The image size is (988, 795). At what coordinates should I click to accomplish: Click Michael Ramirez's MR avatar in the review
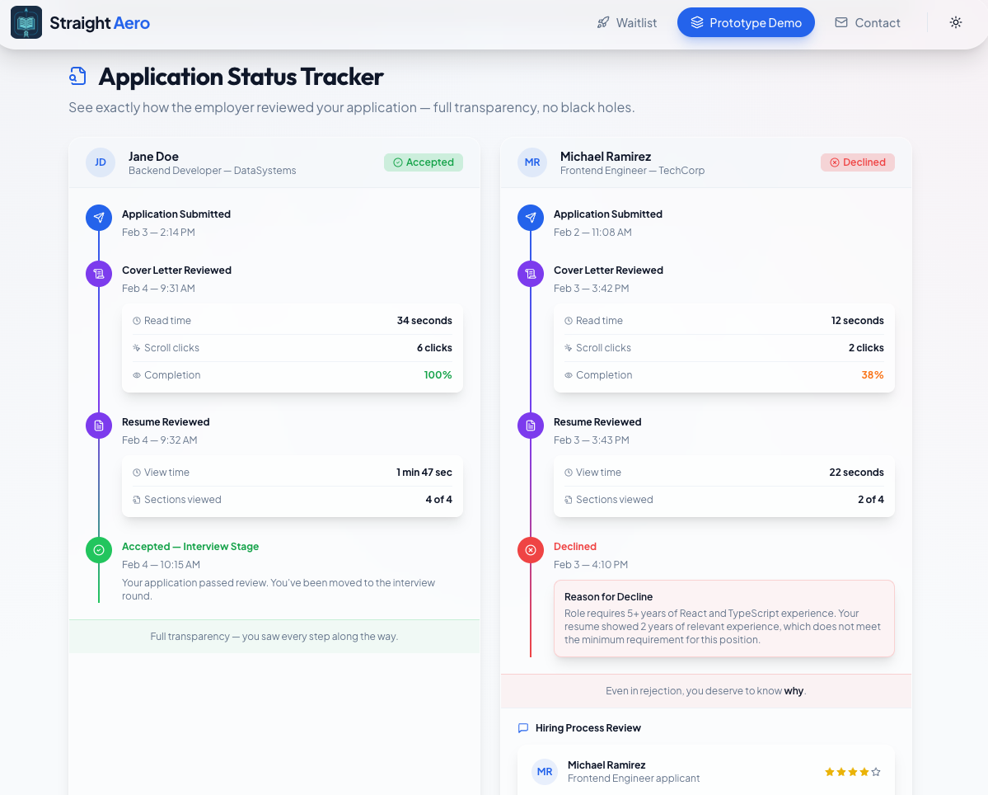point(545,771)
